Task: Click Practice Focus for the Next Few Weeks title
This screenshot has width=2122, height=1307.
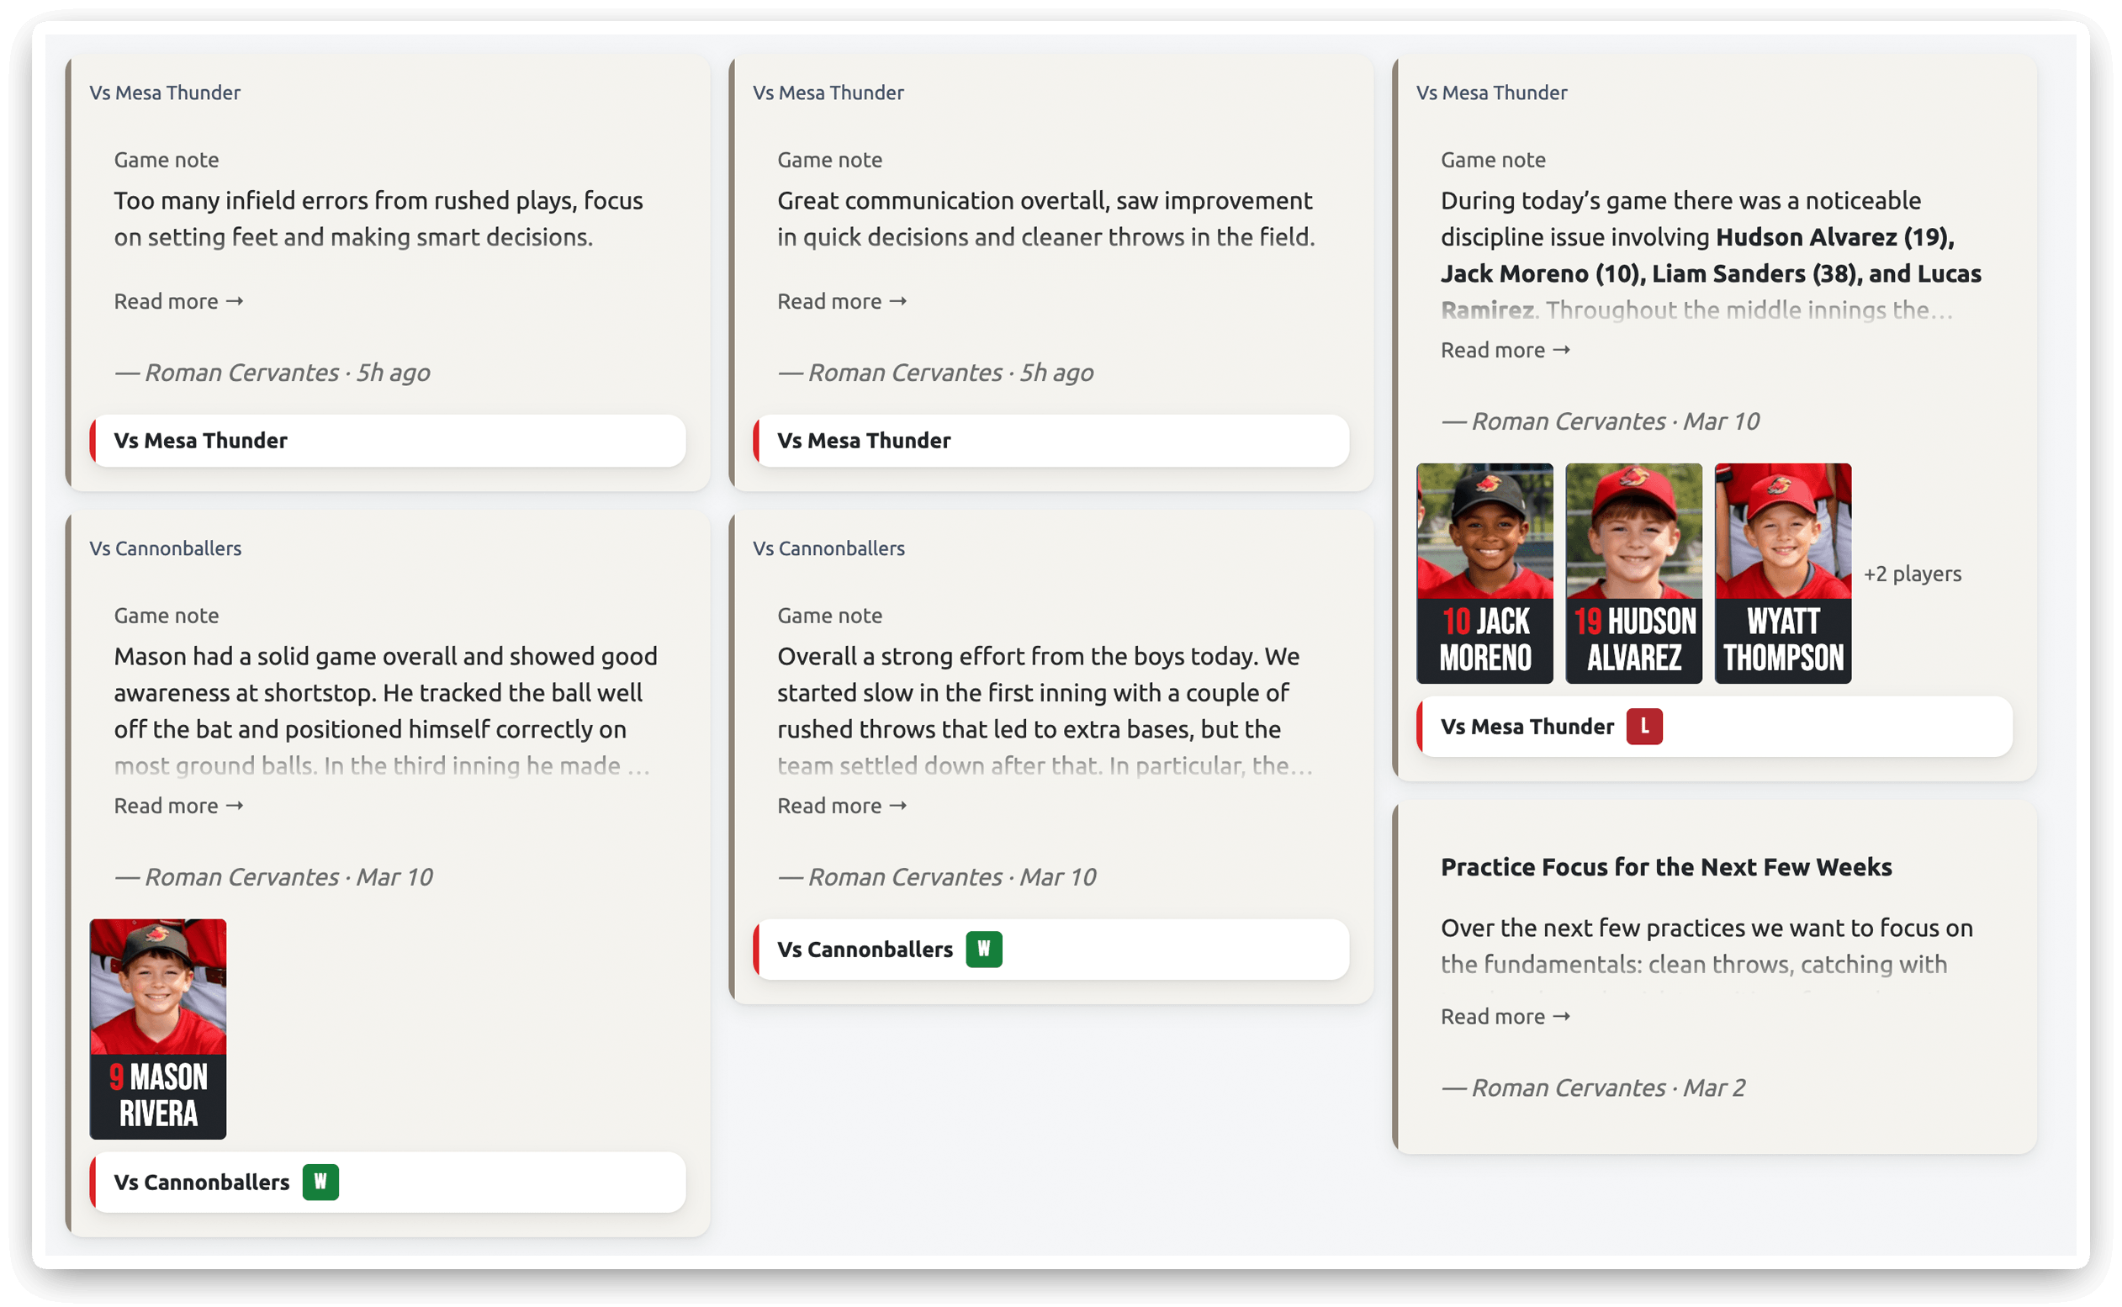Action: click(x=1664, y=867)
